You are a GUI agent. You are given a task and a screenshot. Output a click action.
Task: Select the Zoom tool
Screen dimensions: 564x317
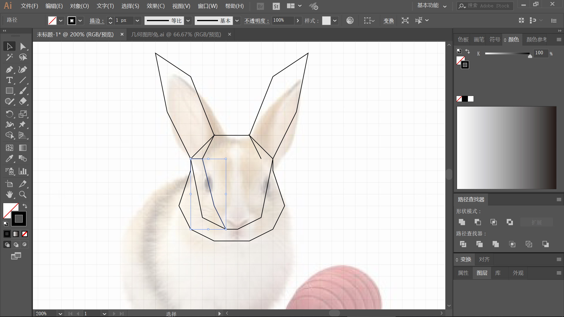(x=23, y=195)
